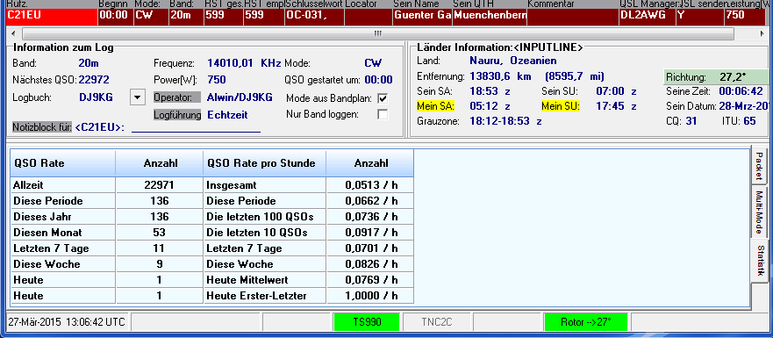Image resolution: width=773 pixels, height=338 pixels.
Task: Click the Operator label button
Action: click(177, 97)
